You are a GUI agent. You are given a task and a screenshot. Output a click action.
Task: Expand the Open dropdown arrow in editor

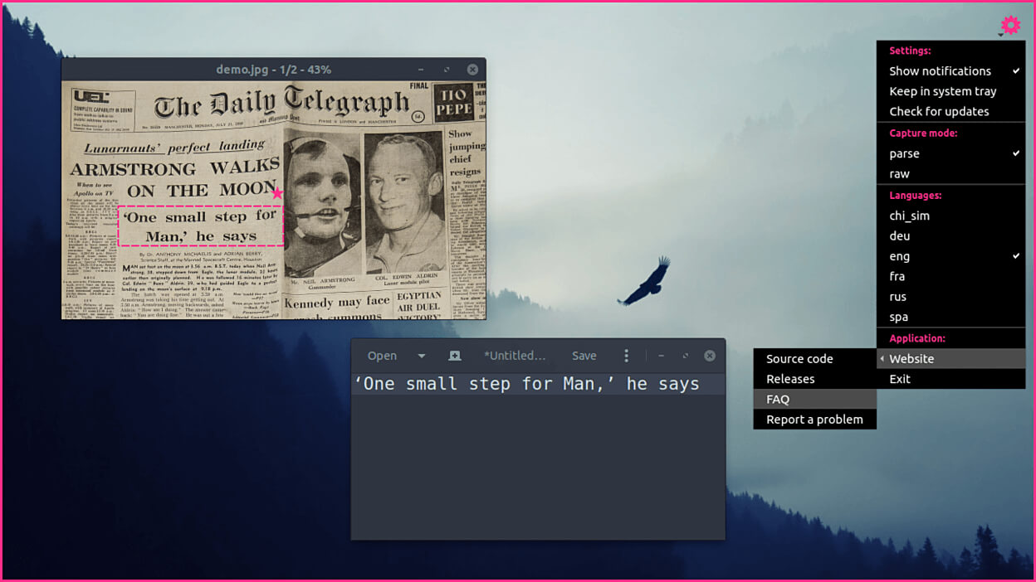point(422,356)
